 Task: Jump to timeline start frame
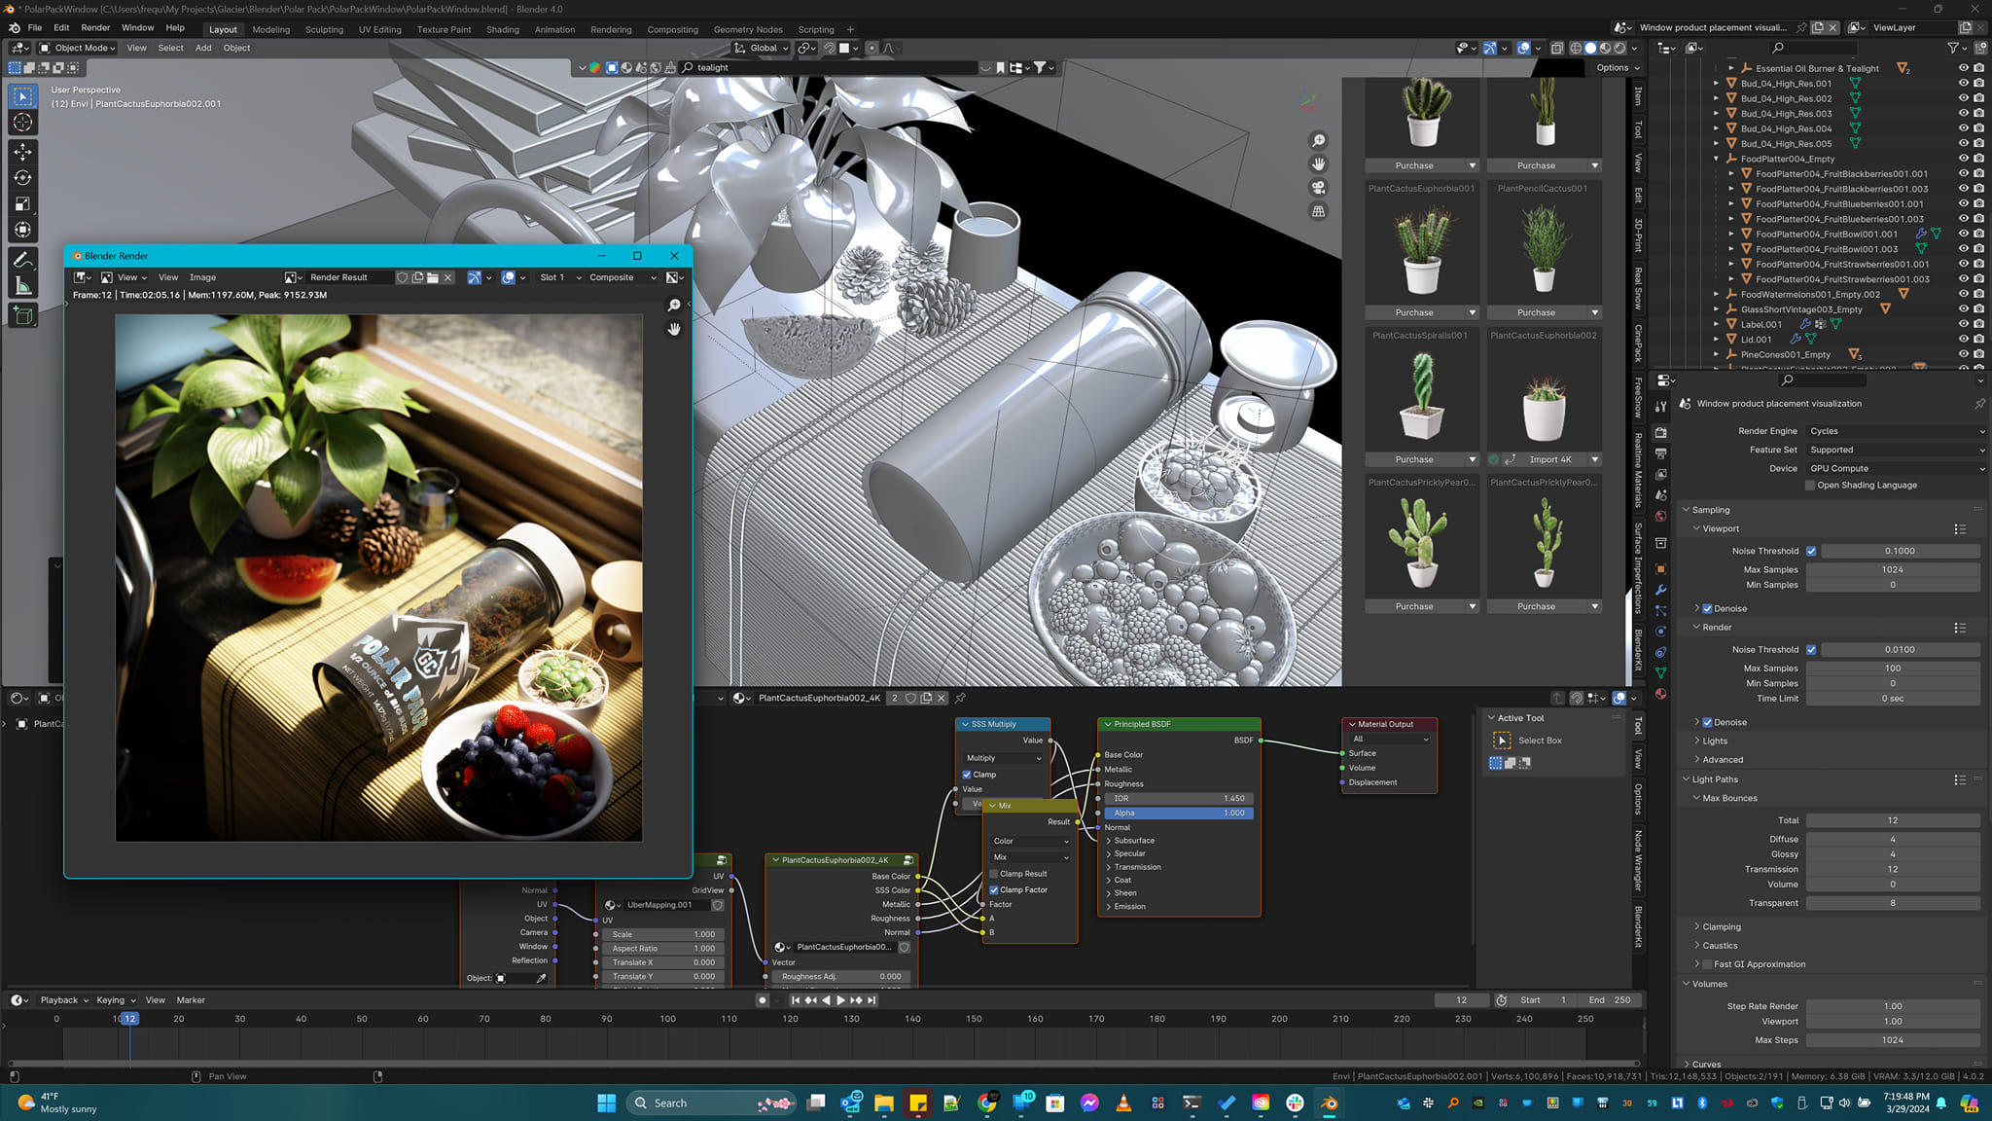pyautogui.click(x=795, y=1000)
